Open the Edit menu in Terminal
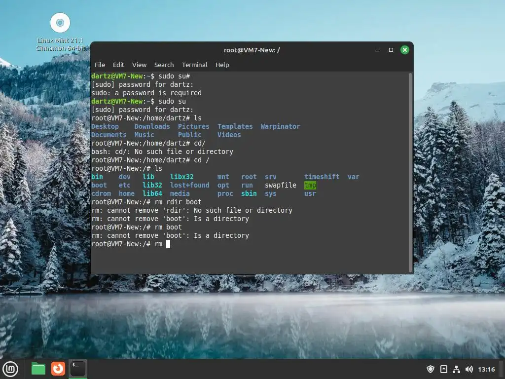505x379 pixels. point(118,65)
